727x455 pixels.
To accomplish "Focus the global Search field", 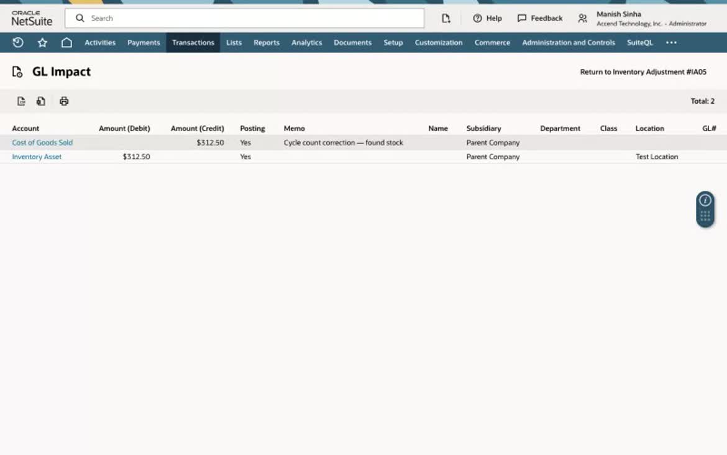I will click(x=244, y=18).
